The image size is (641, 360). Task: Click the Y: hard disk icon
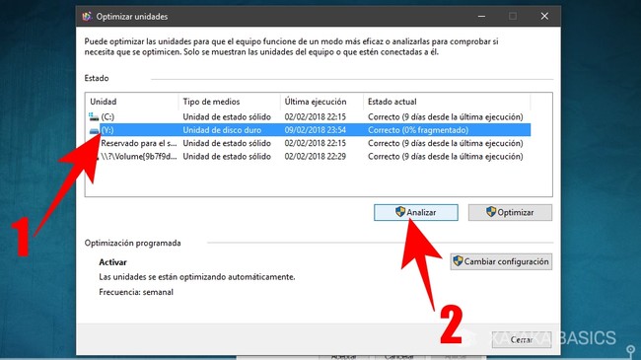pos(95,130)
